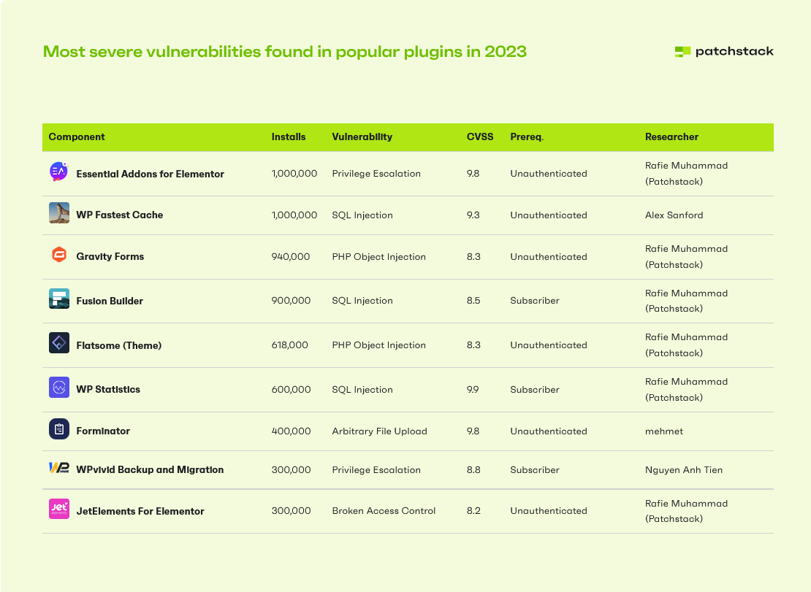Select the WPvivid Backup and Migration name
Viewport: 811px width, 592px height.
pos(150,469)
